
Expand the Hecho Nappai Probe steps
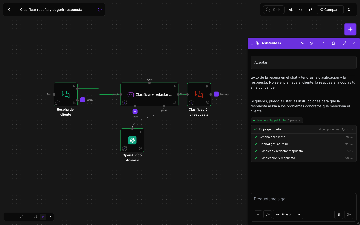277,120
